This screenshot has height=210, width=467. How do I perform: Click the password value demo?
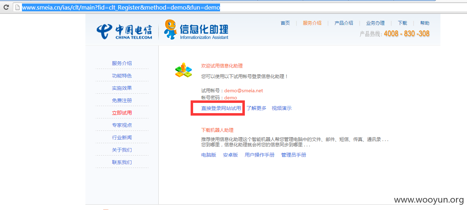pos(231,98)
